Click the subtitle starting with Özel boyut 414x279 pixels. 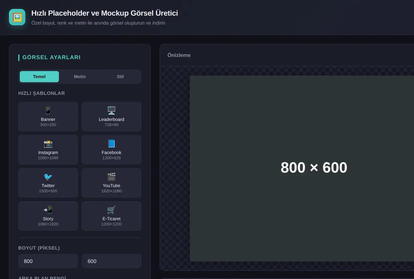click(x=98, y=23)
